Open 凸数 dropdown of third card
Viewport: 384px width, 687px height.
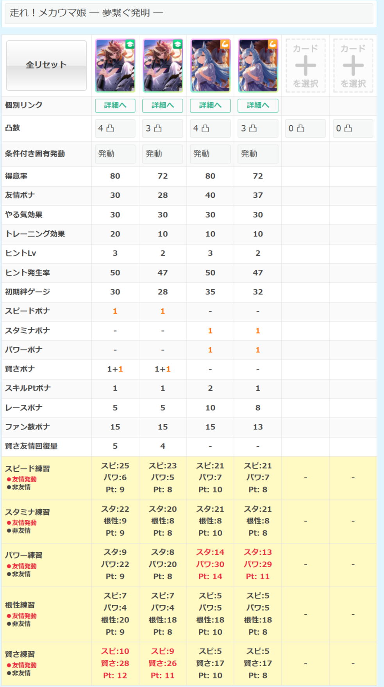coord(210,128)
